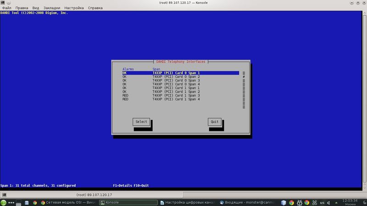Open the Справка menu
Image resolution: width=367 pixels, height=206 pixels.
tap(95, 8)
